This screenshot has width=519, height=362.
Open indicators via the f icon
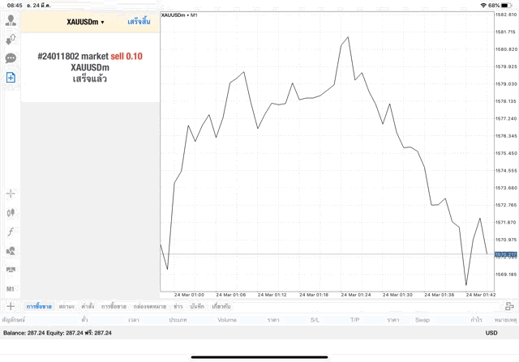pyautogui.click(x=11, y=232)
